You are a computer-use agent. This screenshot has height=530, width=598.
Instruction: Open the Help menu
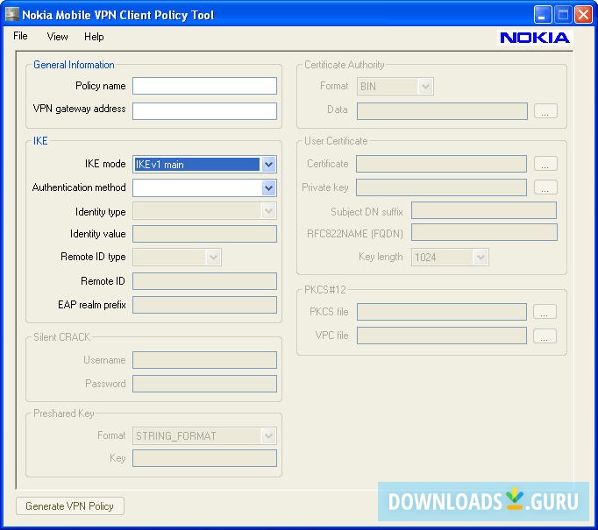94,37
